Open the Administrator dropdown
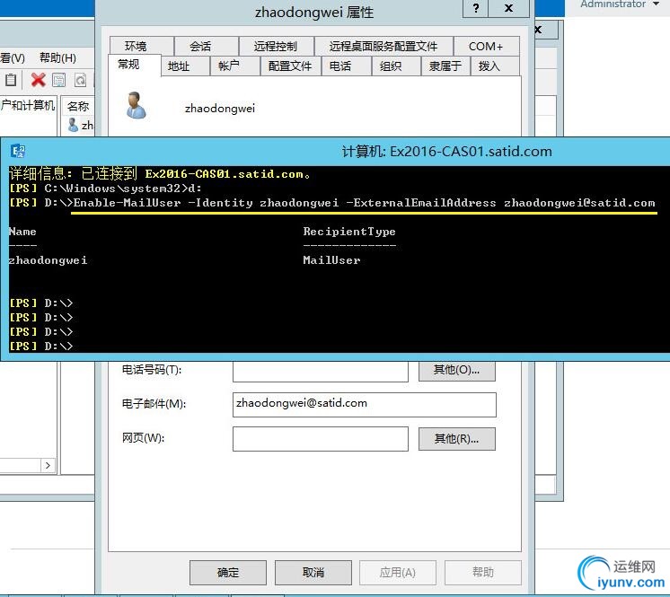 (620, 4)
